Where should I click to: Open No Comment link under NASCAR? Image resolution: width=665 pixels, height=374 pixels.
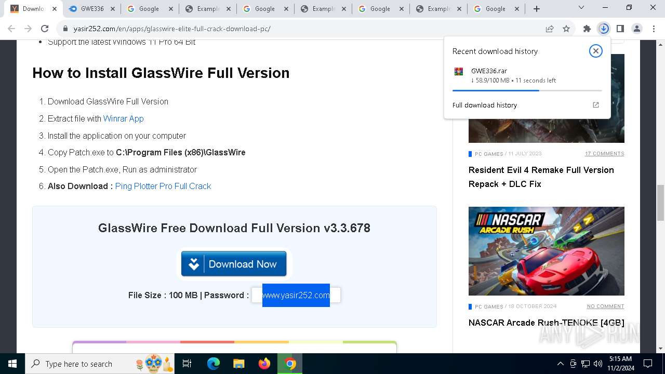tap(606, 306)
